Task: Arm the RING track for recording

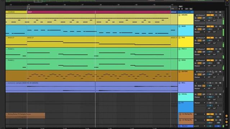Action: 220,60
